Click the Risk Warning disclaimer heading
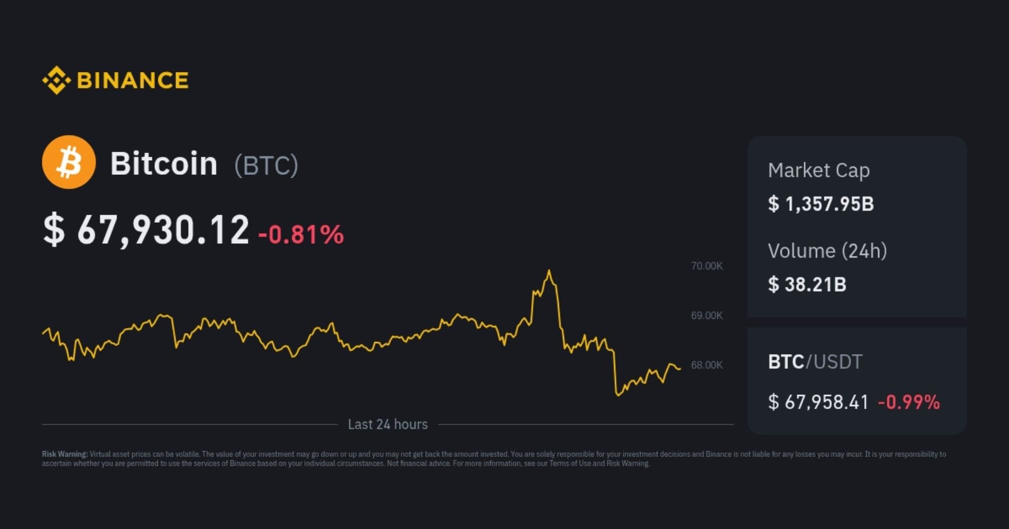This screenshot has height=529, width=1009. [65, 454]
